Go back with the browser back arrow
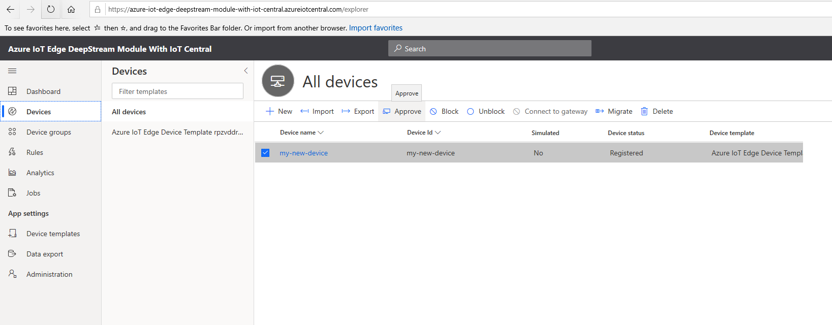Viewport: 832px width, 325px height. click(x=10, y=9)
